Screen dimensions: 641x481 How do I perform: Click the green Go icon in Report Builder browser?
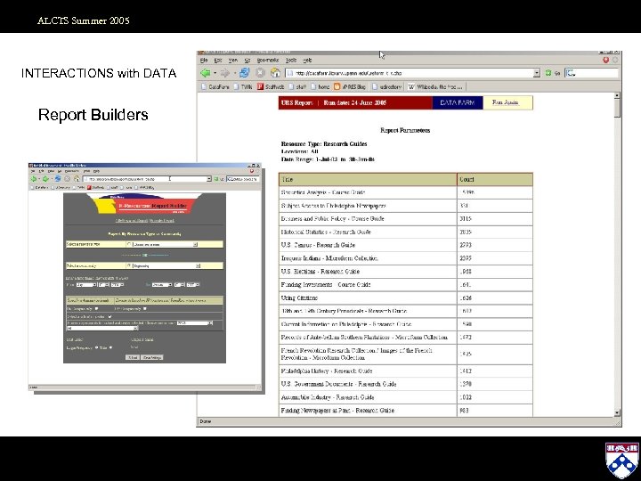(x=216, y=179)
